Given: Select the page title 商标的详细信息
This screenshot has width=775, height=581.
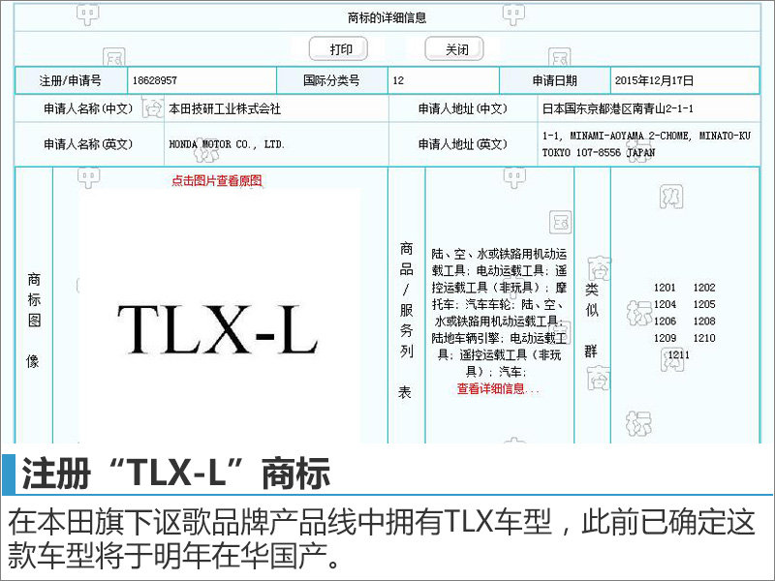Looking at the screenshot, I should tap(387, 18).
